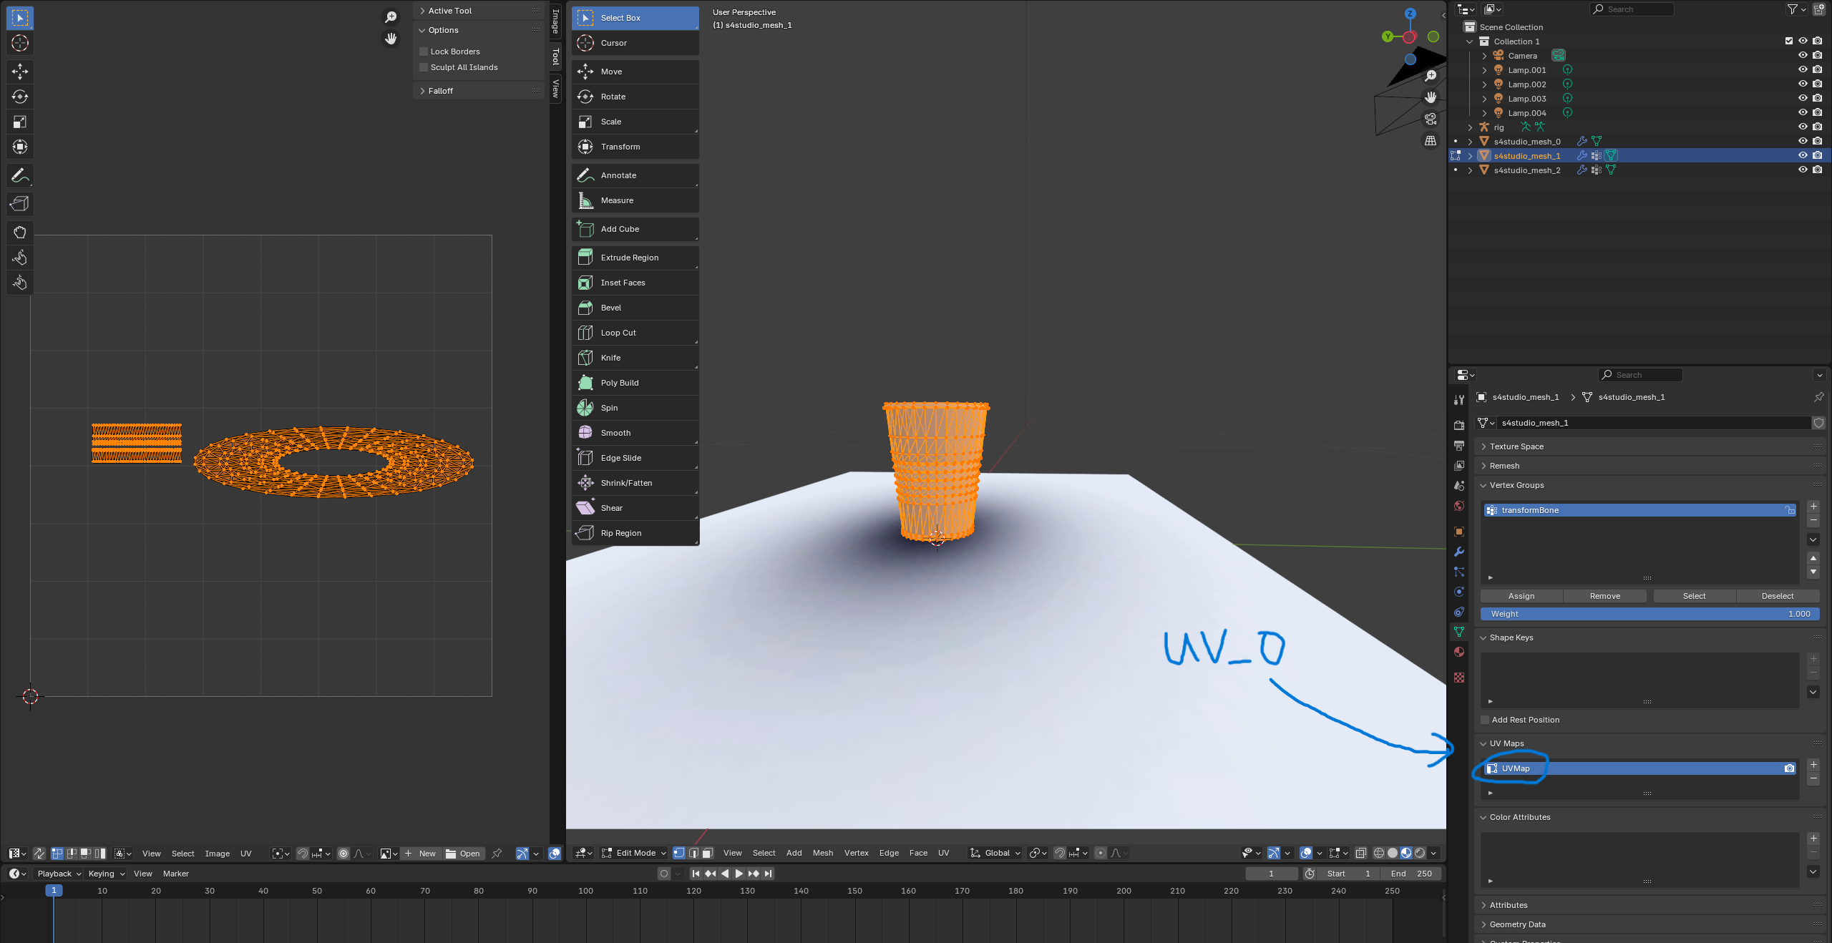Enable Lock Borders checkbox

click(424, 52)
